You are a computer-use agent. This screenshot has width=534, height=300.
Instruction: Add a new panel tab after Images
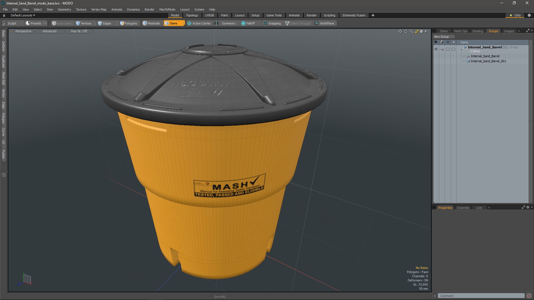tap(519, 31)
